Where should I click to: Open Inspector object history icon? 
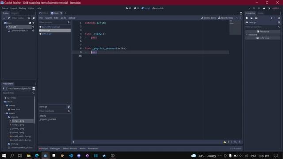click(279, 18)
